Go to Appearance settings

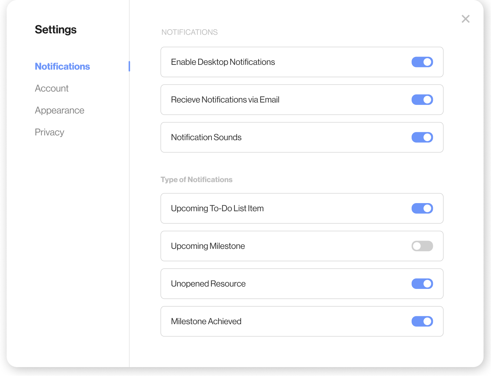click(59, 110)
